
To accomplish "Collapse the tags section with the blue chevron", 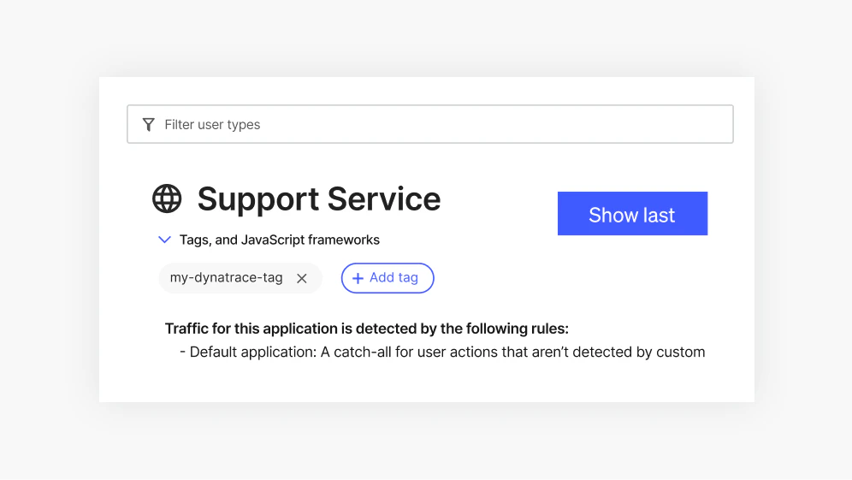I will click(x=164, y=240).
